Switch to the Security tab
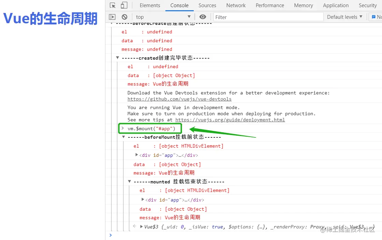Viewport: 382px width, 240px height. pos(368,5)
